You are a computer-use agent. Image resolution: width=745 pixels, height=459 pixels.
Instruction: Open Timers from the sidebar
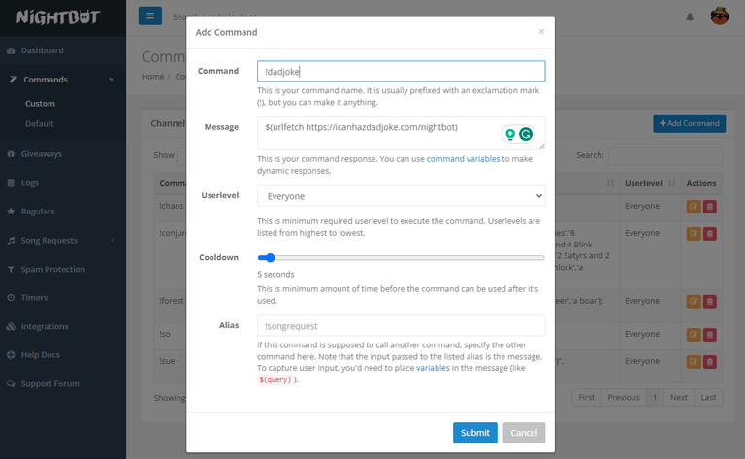[x=34, y=297]
